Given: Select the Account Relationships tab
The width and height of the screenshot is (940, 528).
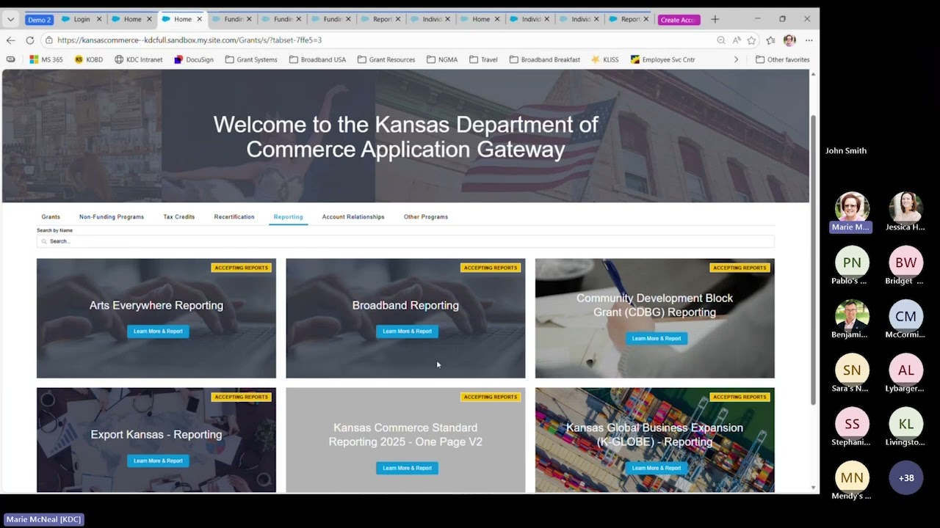Looking at the screenshot, I should (x=353, y=217).
